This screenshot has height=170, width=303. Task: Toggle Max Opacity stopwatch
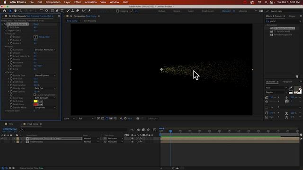tap(11, 91)
